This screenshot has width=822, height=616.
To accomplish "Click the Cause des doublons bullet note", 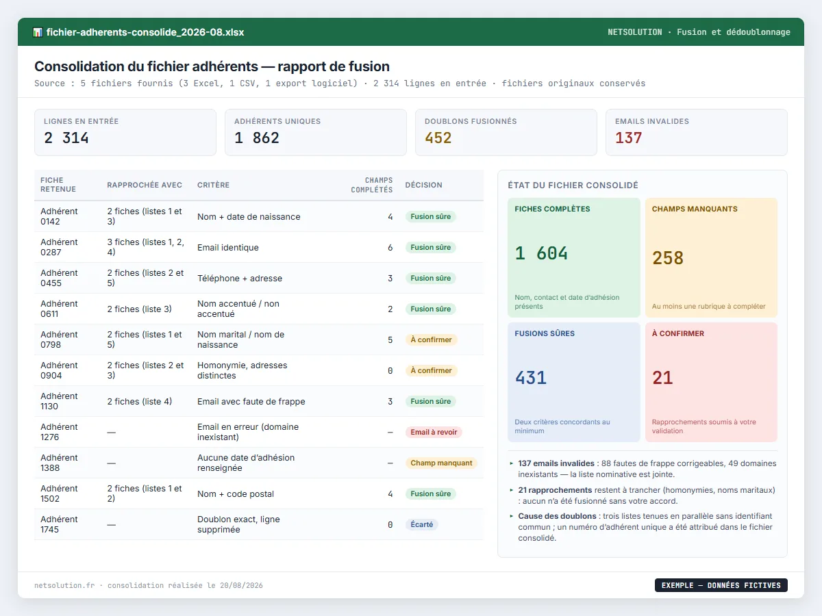I will [x=643, y=527].
